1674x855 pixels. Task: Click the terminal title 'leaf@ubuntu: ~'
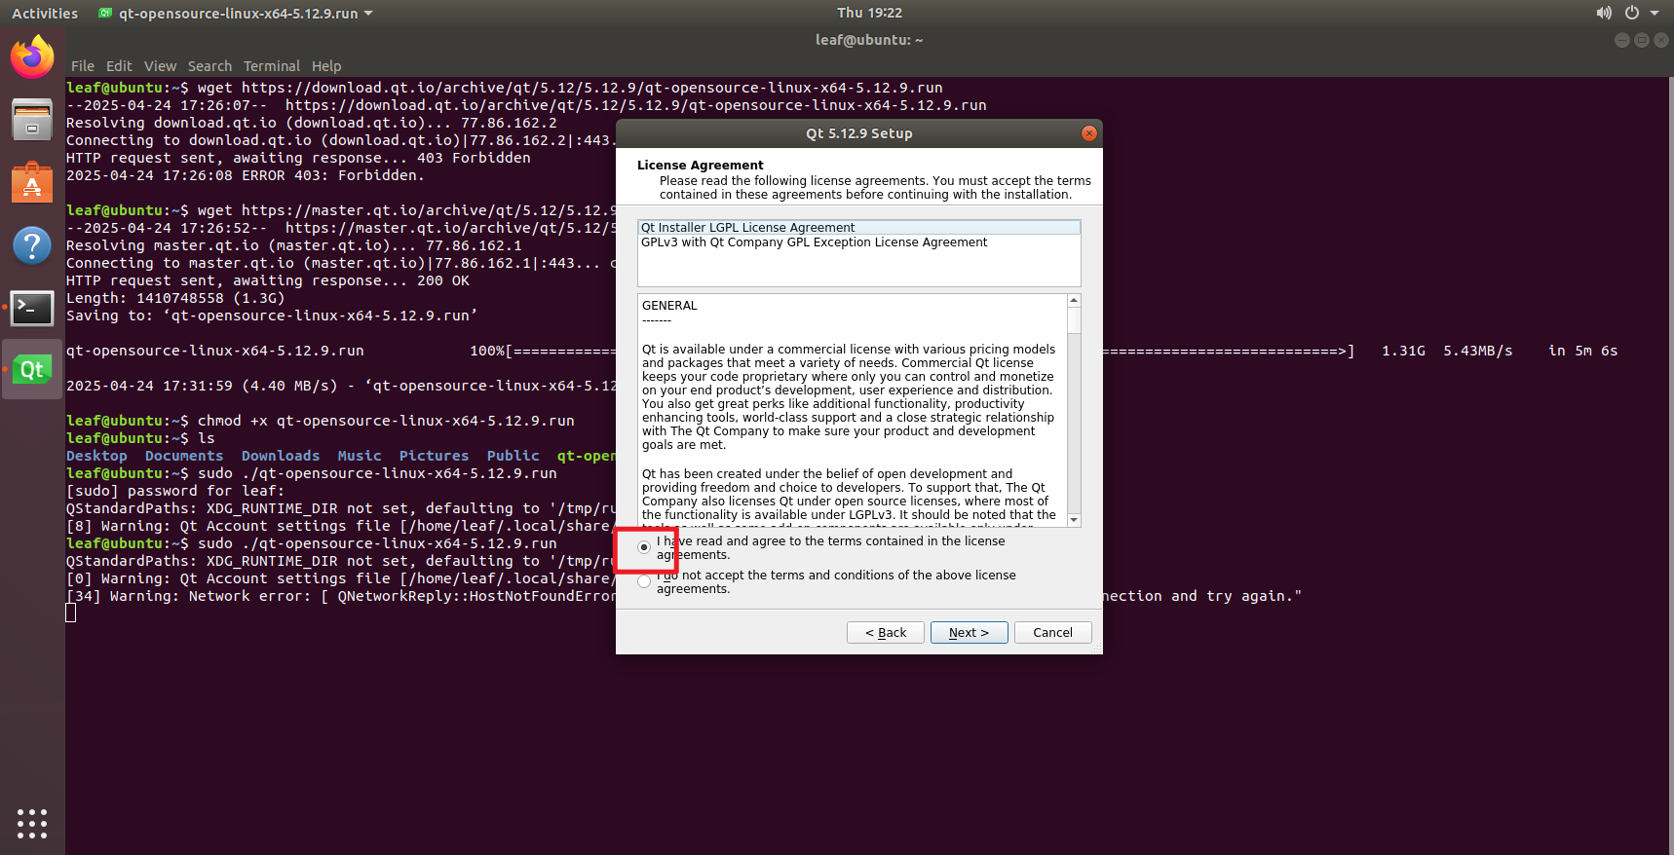coord(869,40)
